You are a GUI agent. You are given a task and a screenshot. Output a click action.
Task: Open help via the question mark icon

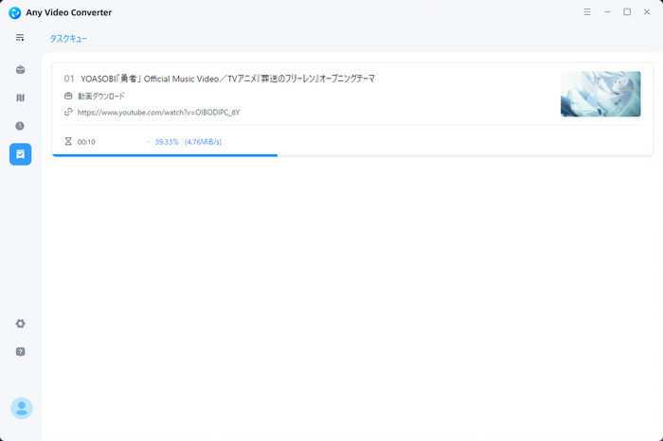[x=20, y=352]
